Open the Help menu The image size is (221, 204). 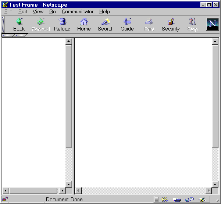tap(104, 12)
